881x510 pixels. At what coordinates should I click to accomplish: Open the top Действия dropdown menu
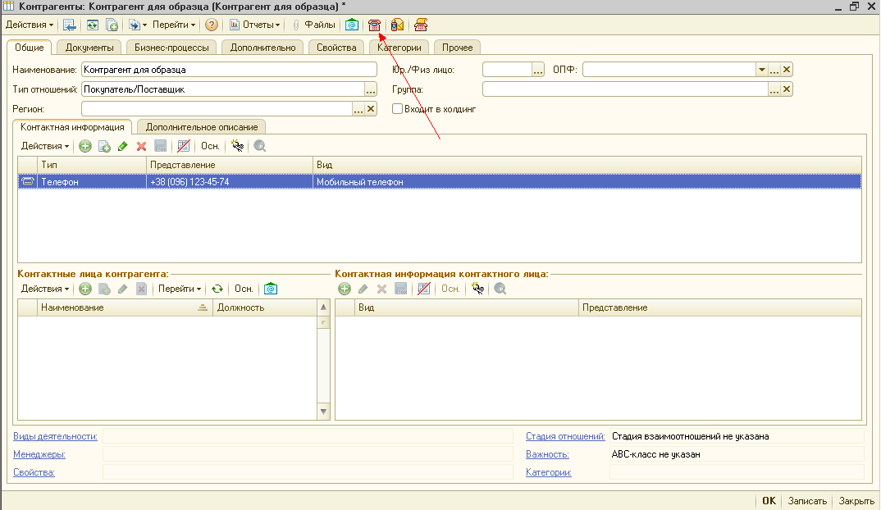point(30,25)
